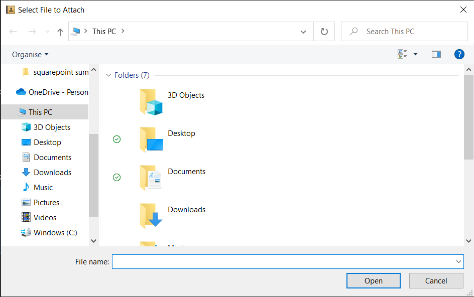Click the Documents sync status checkmark

tap(116, 178)
